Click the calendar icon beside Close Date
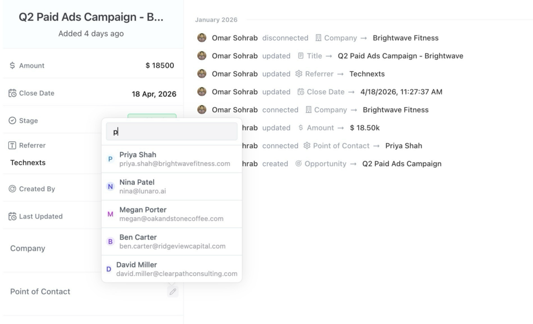Viewport: 533px width, 324px height. (x=12, y=94)
